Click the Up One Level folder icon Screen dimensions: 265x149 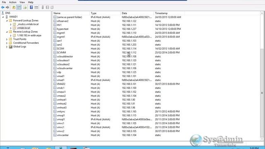point(14,7)
